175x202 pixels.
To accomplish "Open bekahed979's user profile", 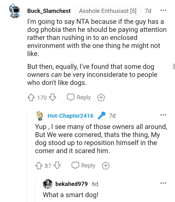I will 71,184.
